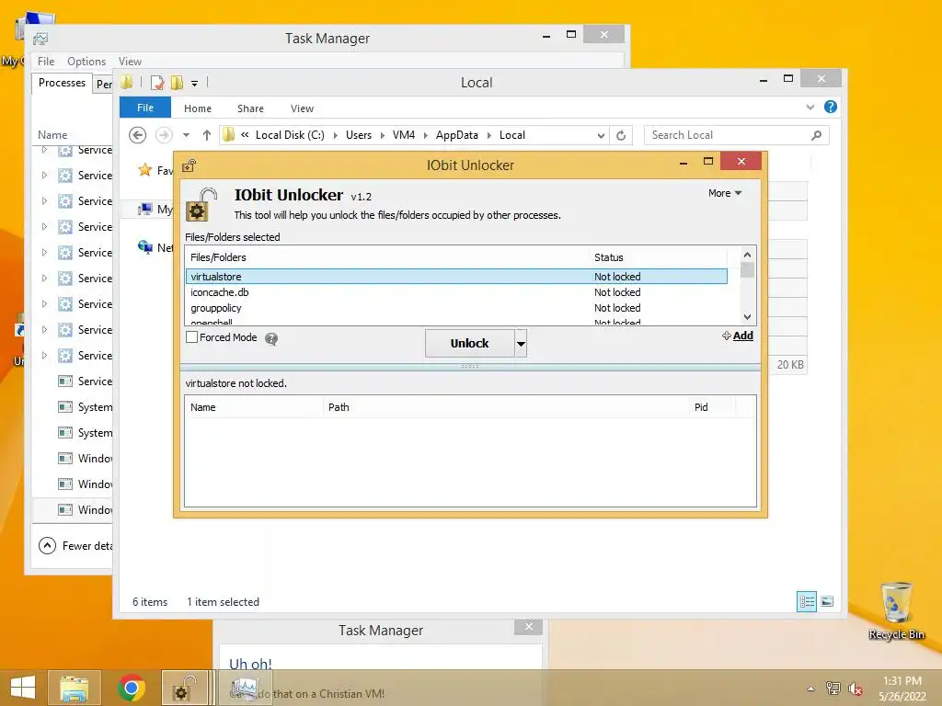Launch Google Chrome from the taskbar
Image resolution: width=942 pixels, height=706 pixels.
[131, 688]
